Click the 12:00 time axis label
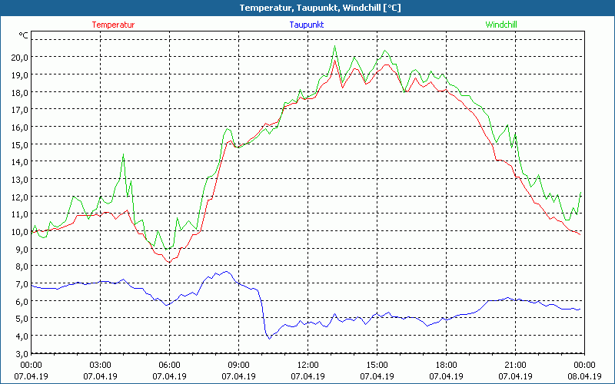Image resolution: width=615 pixels, height=384 pixels. [308, 366]
